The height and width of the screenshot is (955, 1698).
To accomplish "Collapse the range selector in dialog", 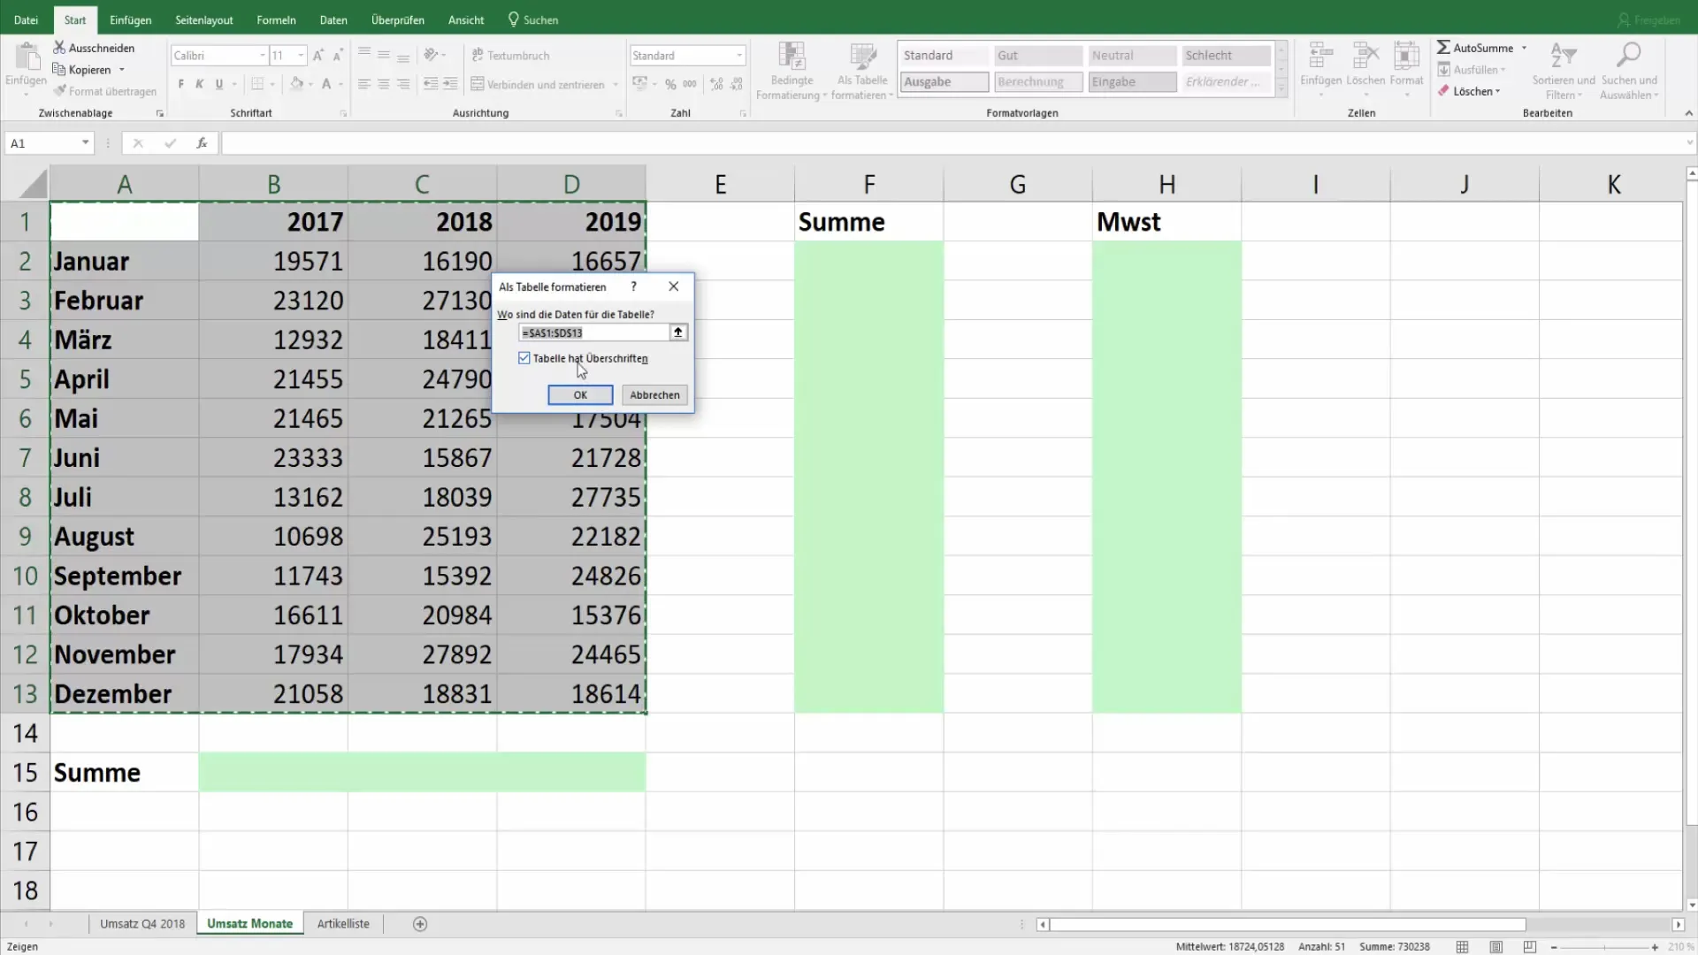I will (678, 332).
